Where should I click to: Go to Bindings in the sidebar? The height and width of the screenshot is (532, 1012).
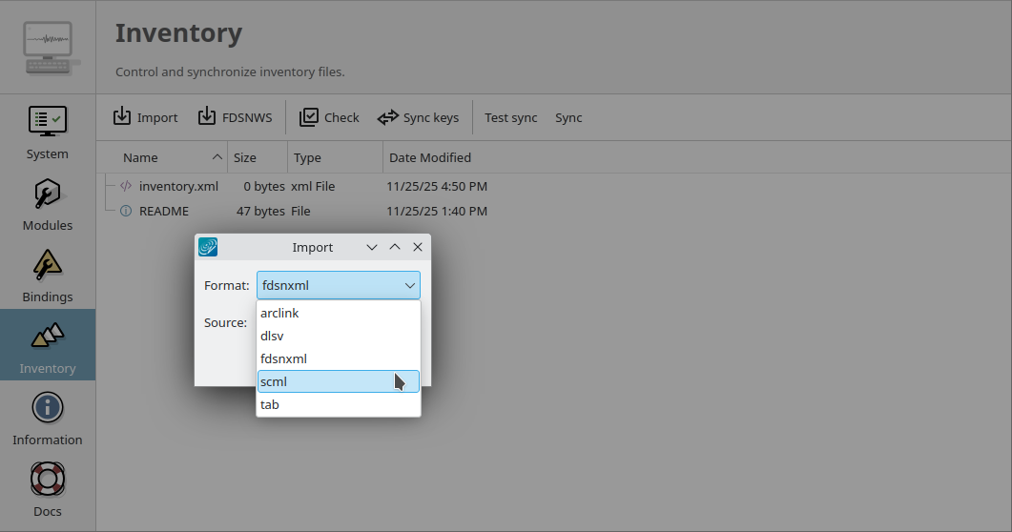(x=47, y=275)
